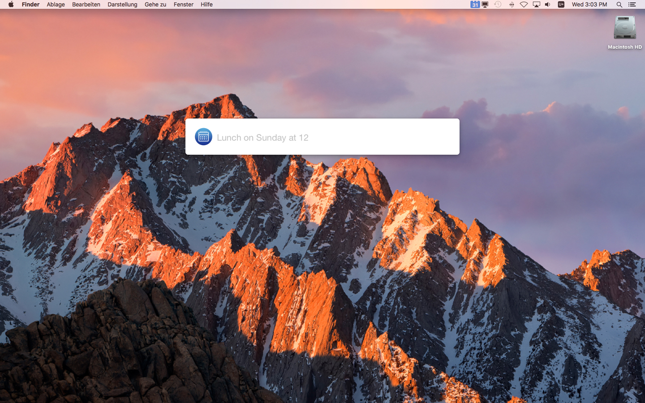Open the display menu bar icon

pos(485,4)
